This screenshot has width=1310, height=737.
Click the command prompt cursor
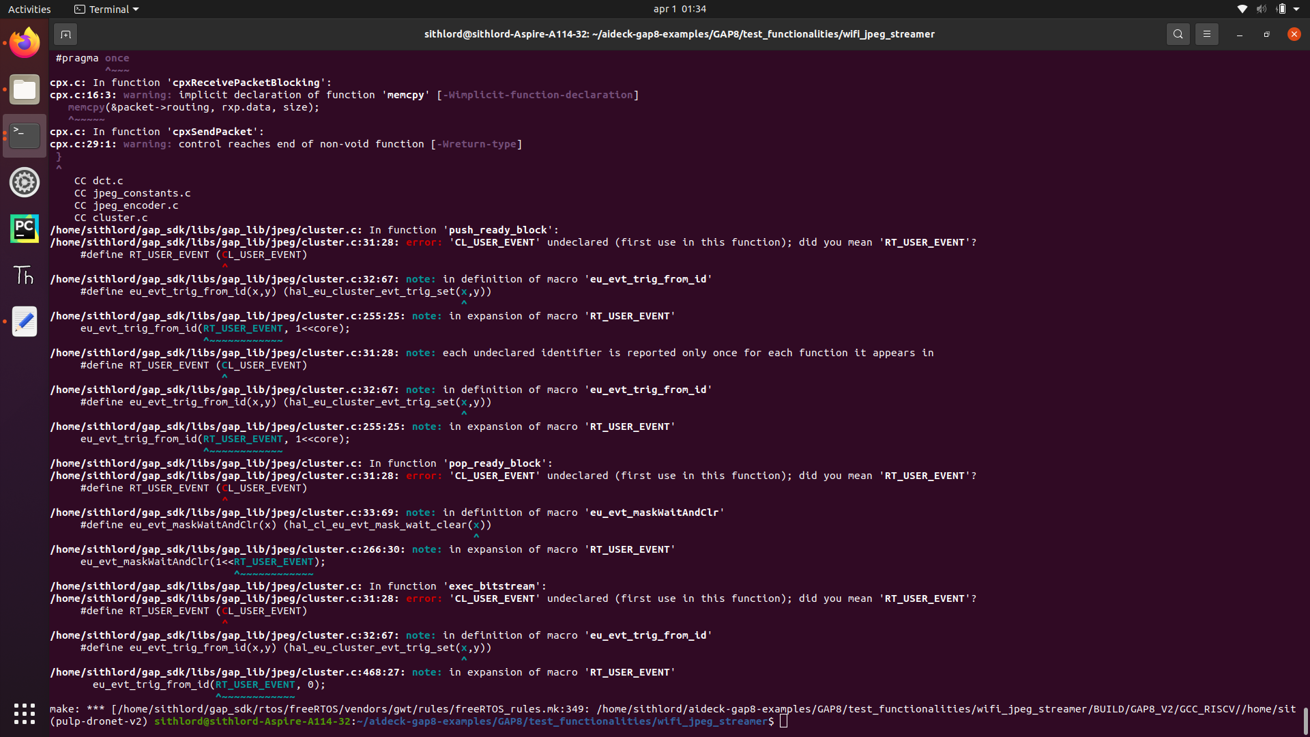click(x=783, y=721)
